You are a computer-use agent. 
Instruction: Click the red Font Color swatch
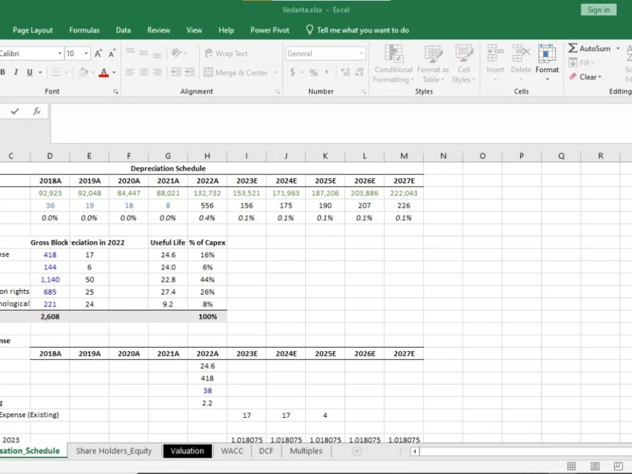click(105, 72)
